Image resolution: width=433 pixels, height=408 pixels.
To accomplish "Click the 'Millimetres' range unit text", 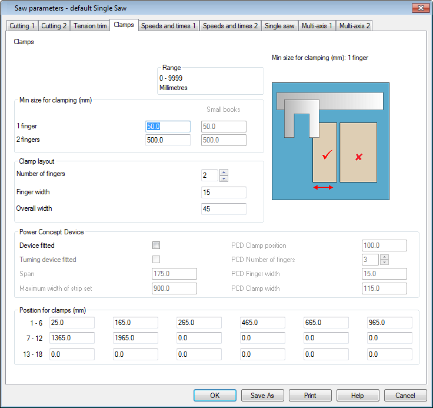I will pyautogui.click(x=174, y=88).
